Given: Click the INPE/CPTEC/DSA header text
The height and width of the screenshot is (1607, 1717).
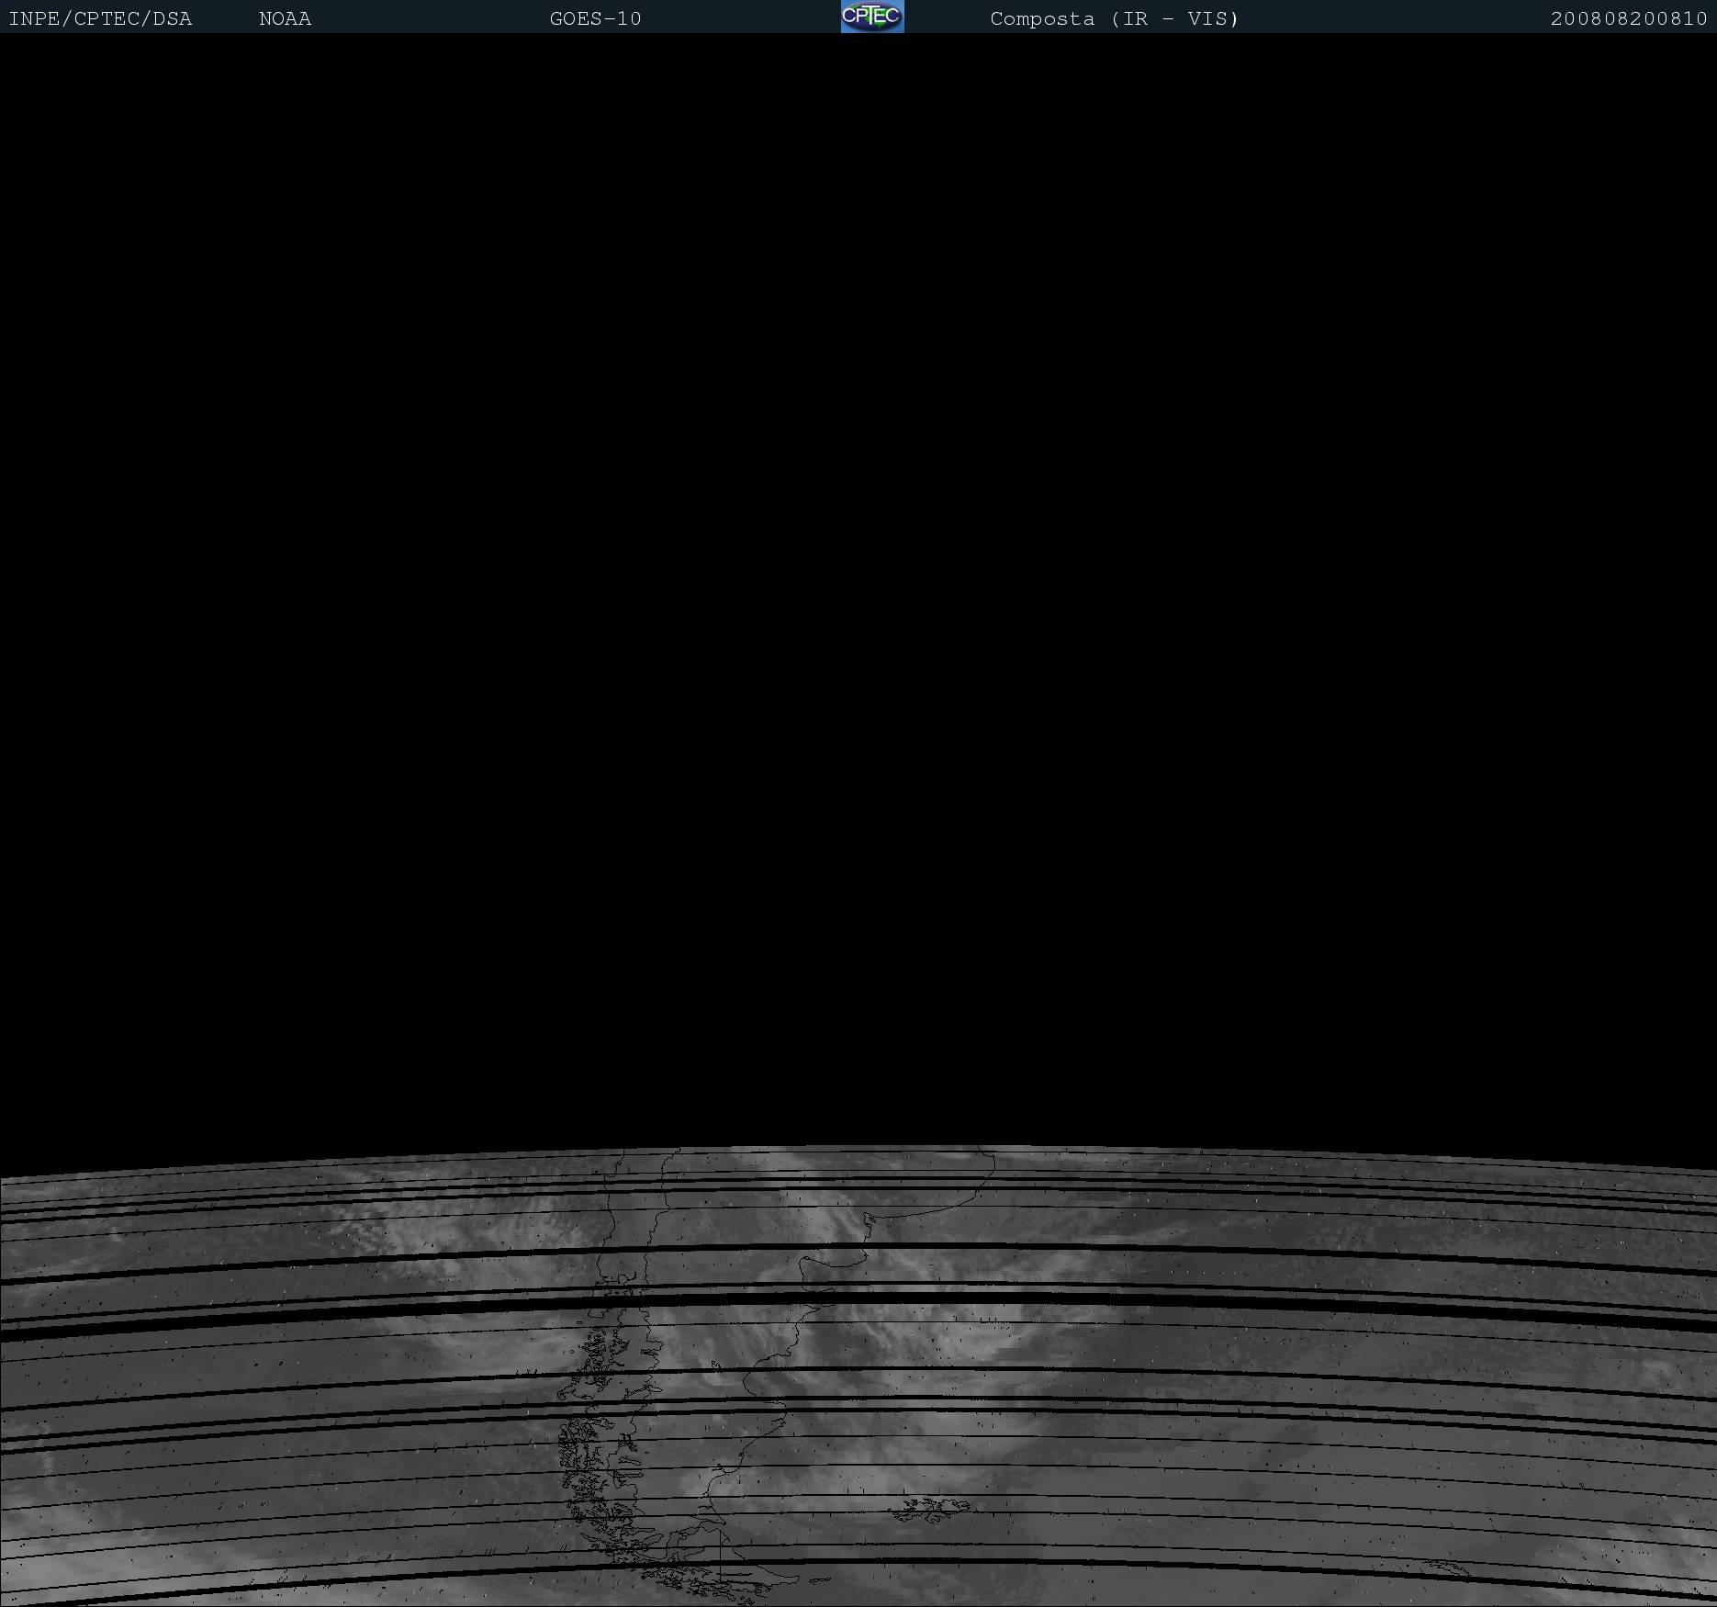Looking at the screenshot, I should click(x=100, y=18).
